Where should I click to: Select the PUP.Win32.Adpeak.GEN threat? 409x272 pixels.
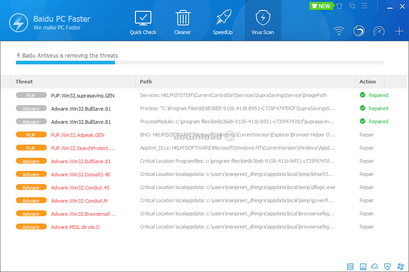[x=78, y=135]
